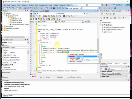Click the yellow lightbulb icon in editor toolbar
The height and width of the screenshot is (99, 132).
60,19
